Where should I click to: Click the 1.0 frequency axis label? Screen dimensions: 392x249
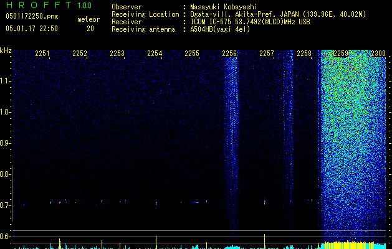pyautogui.click(x=5, y=112)
